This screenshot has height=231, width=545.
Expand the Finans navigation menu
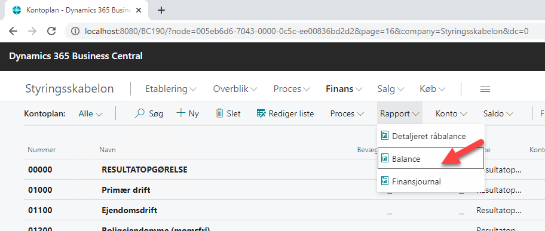click(x=344, y=89)
